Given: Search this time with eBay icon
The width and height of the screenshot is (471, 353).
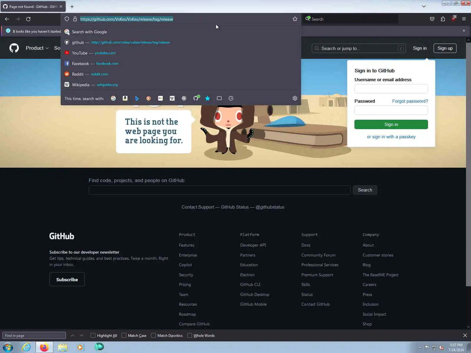Looking at the screenshot, I should pos(160,98).
